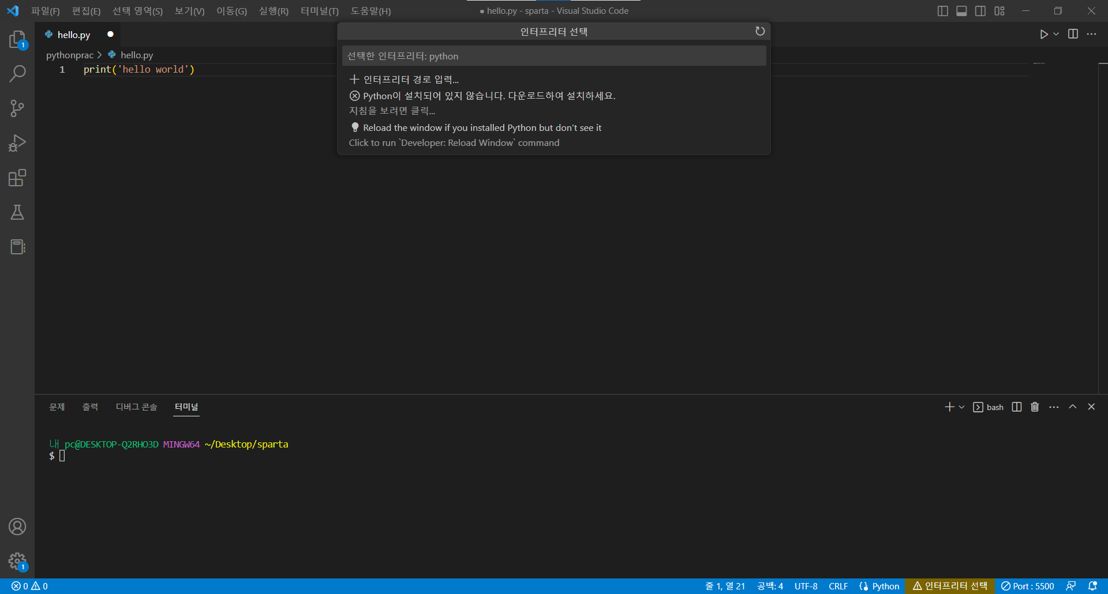Click hello.py breadcrumb item
The image size is (1108, 594).
point(136,55)
